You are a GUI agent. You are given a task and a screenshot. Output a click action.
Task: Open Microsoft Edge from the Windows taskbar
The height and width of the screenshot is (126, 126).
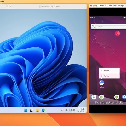[43, 110]
